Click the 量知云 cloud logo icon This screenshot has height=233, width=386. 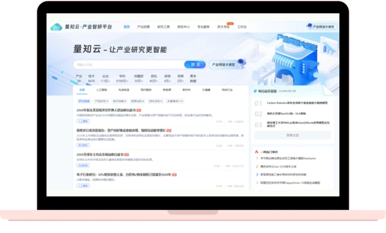pyautogui.click(x=56, y=27)
